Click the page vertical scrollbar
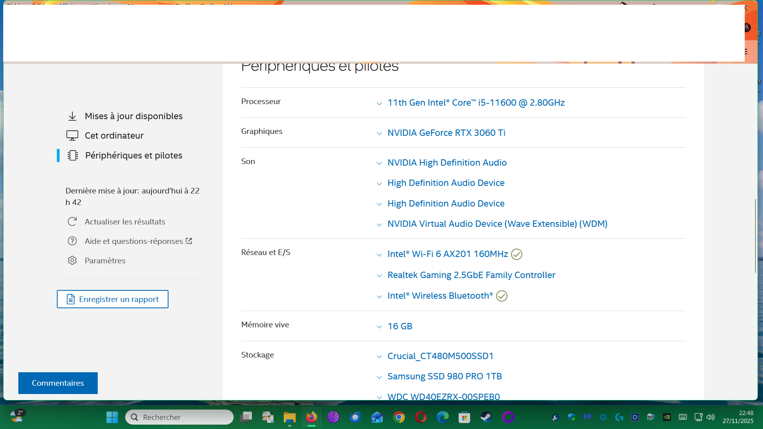 tap(755, 236)
